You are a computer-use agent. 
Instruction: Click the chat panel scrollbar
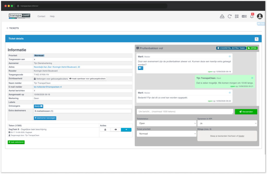coord(258,79)
